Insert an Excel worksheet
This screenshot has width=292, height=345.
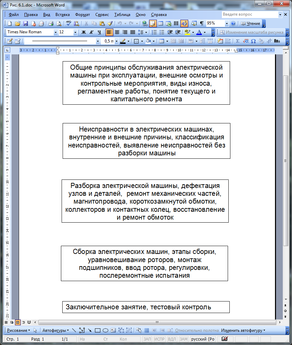[x=168, y=23]
